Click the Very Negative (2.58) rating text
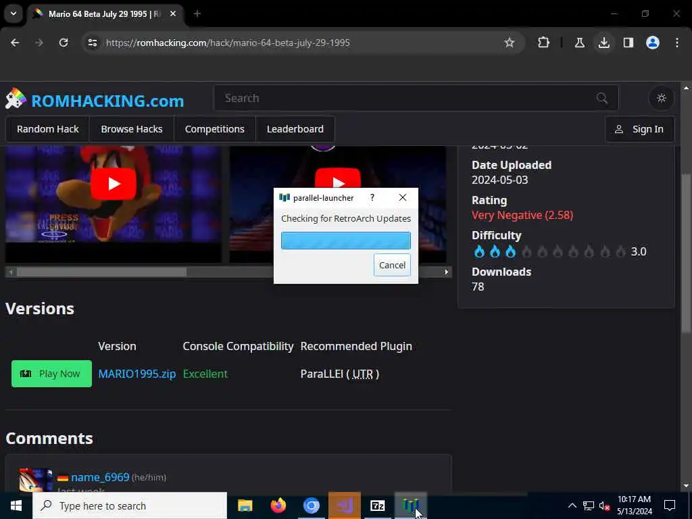 [522, 215]
